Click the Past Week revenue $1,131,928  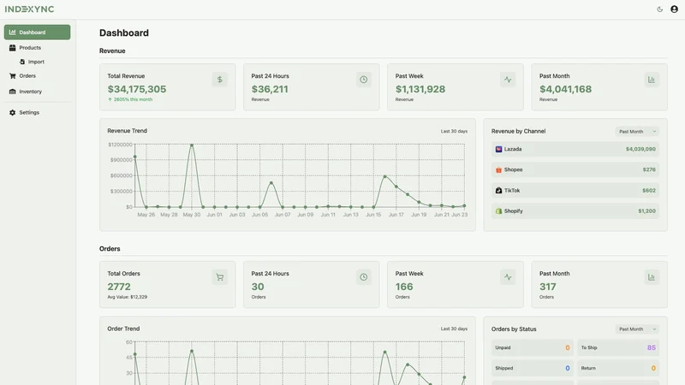420,89
